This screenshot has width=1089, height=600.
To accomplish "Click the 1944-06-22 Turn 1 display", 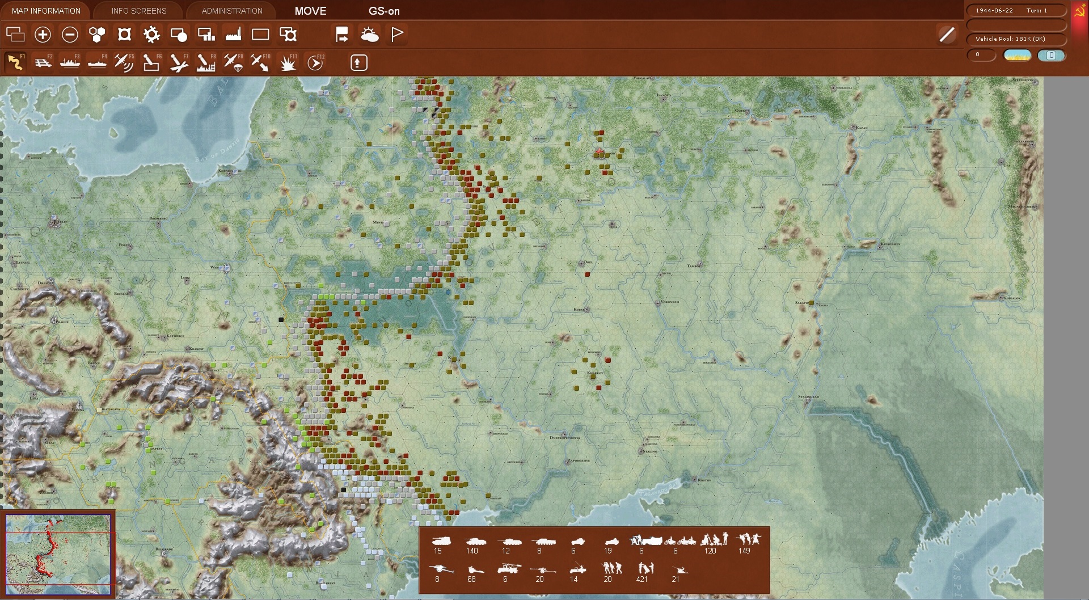I will pyautogui.click(x=1016, y=10).
